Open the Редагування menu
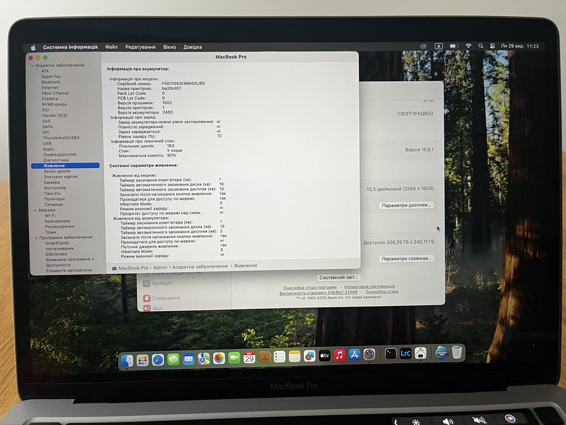Viewport: 566px width, 425px height. [140, 47]
